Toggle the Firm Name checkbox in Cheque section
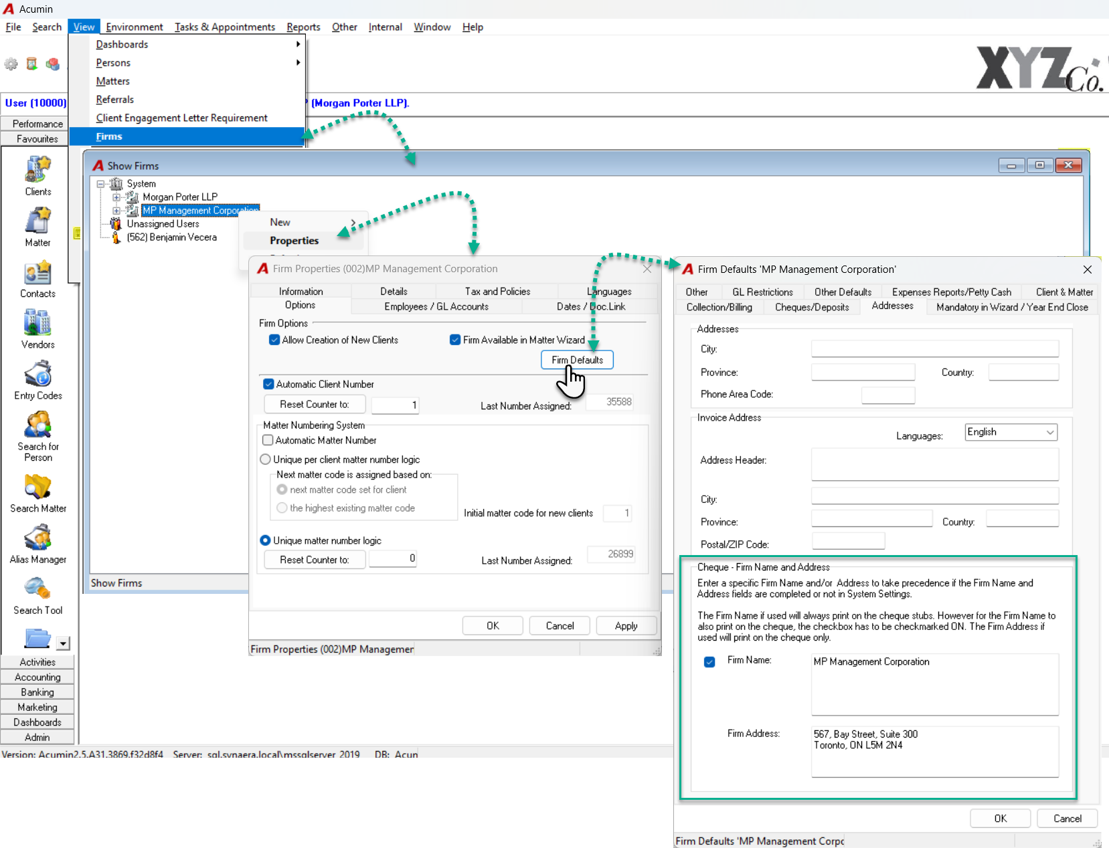This screenshot has height=848, width=1109. [709, 662]
